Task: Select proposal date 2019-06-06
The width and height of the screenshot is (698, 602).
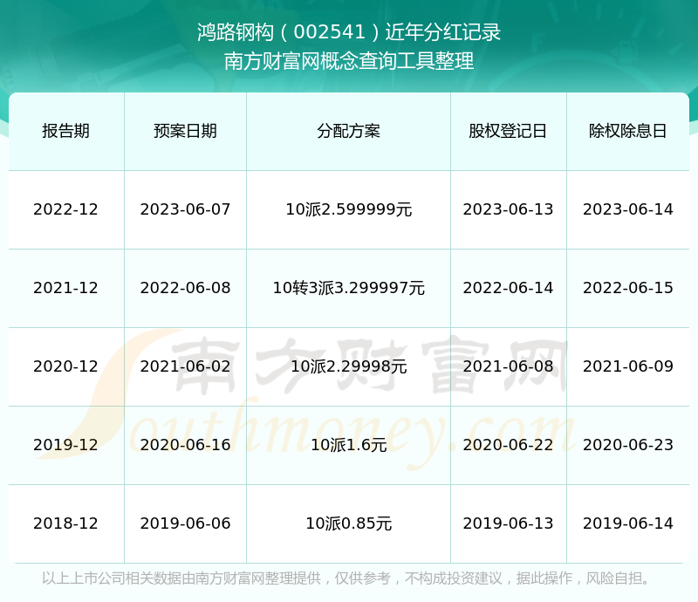Action: click(x=185, y=523)
